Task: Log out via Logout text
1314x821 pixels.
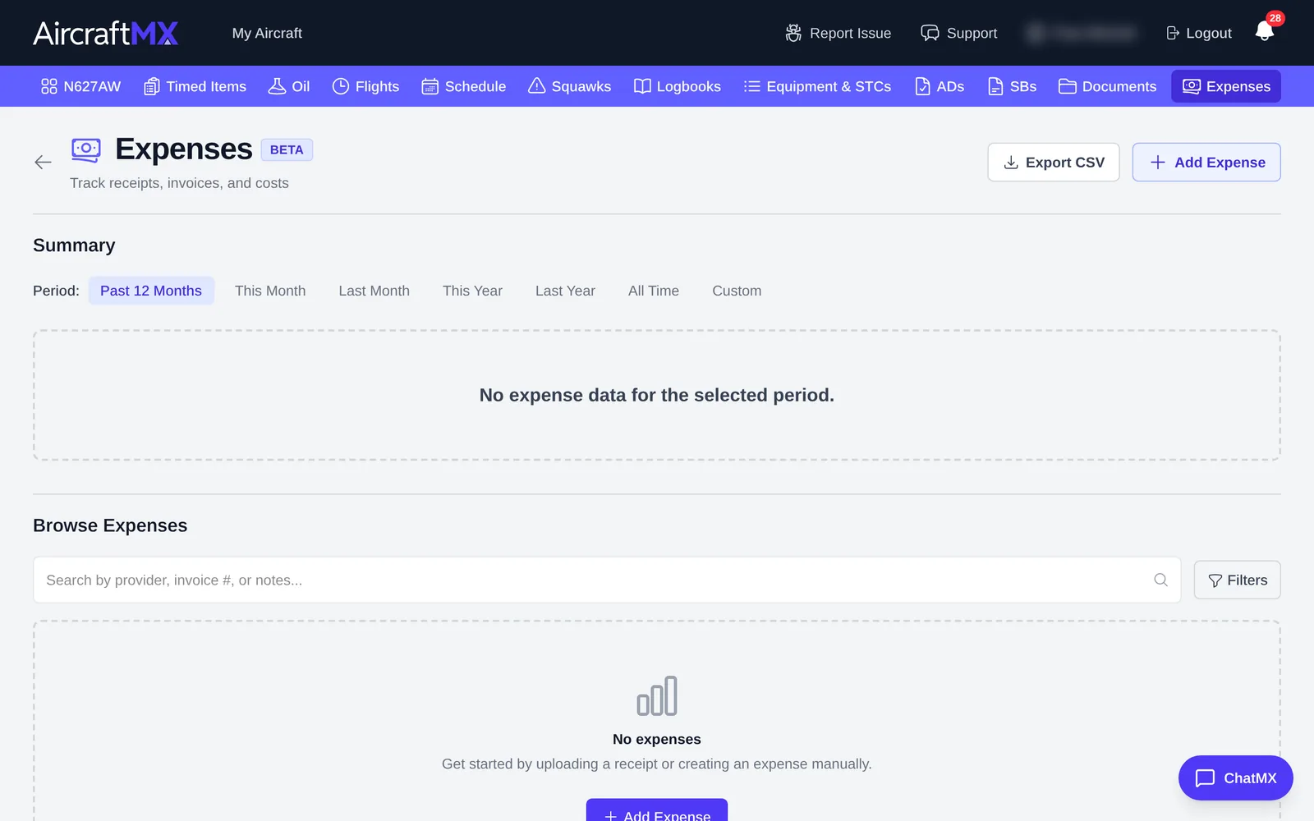Action: pyautogui.click(x=1209, y=33)
